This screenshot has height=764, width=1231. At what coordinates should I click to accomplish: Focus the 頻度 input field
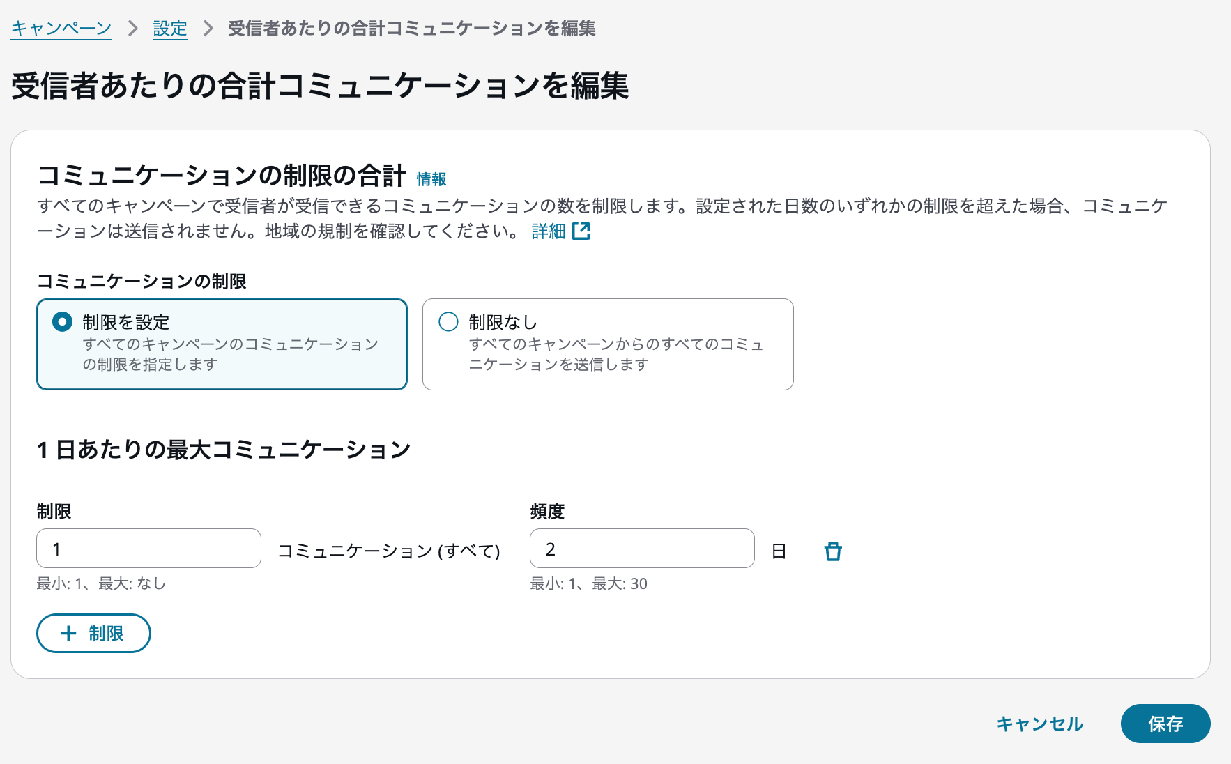[x=642, y=549]
